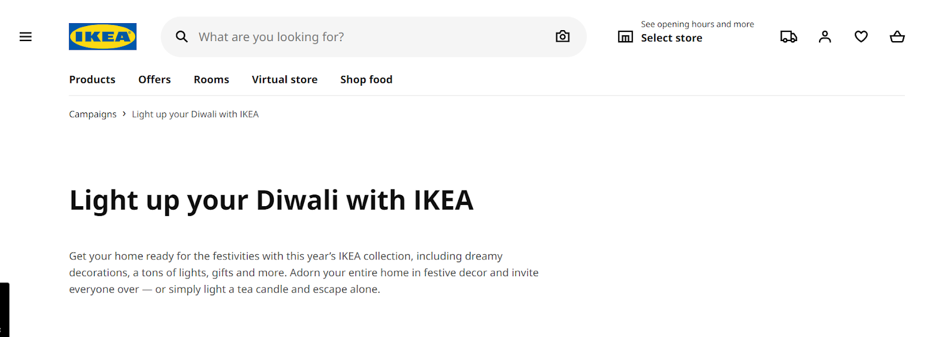Open the Virtual store link

(x=284, y=79)
